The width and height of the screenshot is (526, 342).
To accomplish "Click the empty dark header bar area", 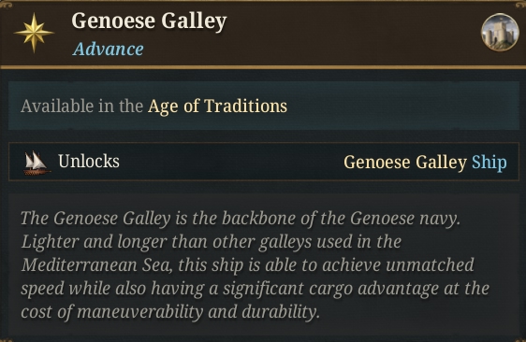I will point(352,33).
